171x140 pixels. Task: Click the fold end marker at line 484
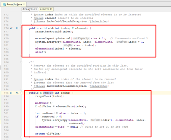pos(21,55)
